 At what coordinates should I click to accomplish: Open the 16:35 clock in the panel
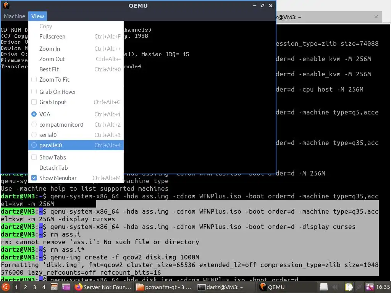click(383, 287)
